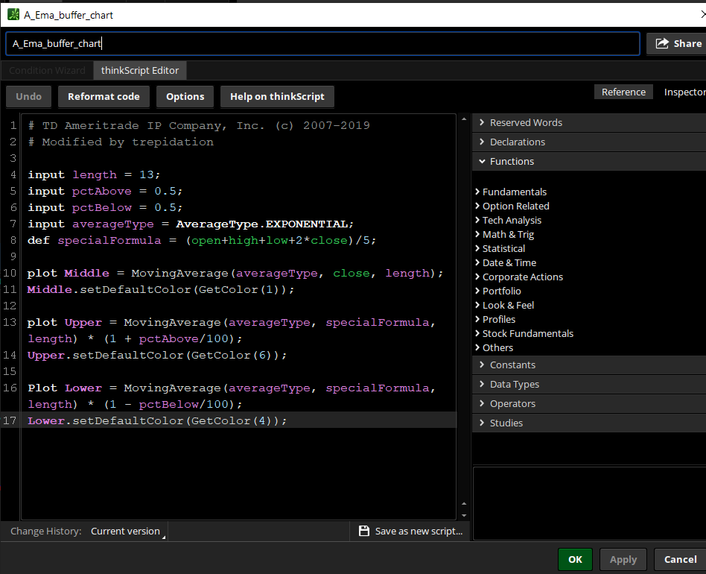Viewport: 706px width, 574px height.
Task: Open the Condition Wizard tab
Action: 47,70
